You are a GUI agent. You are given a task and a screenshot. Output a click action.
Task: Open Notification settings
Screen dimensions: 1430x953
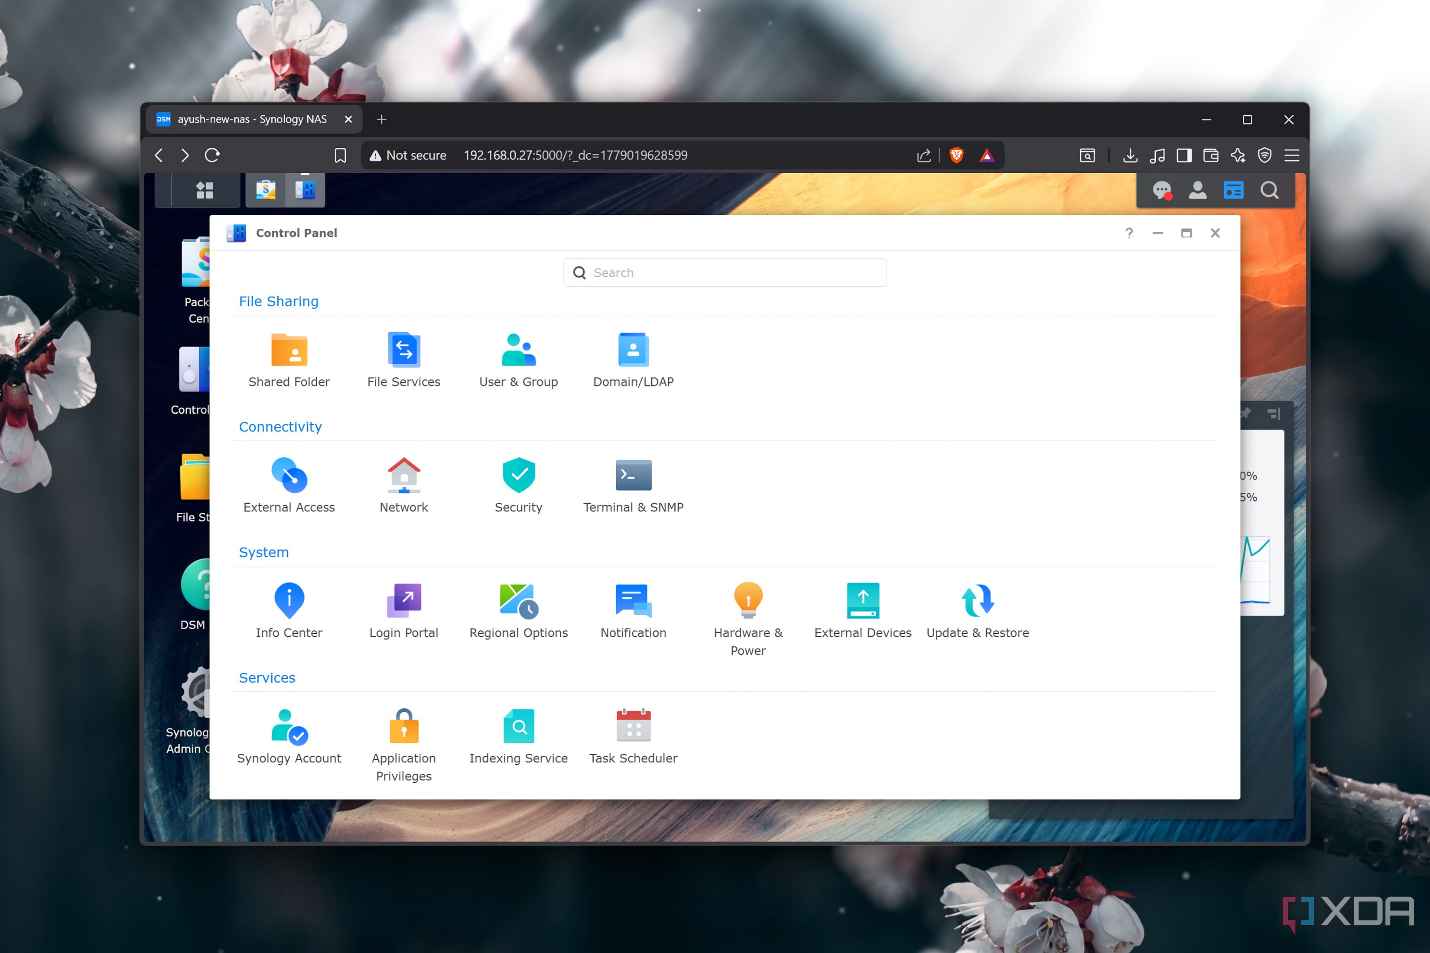coord(633,611)
